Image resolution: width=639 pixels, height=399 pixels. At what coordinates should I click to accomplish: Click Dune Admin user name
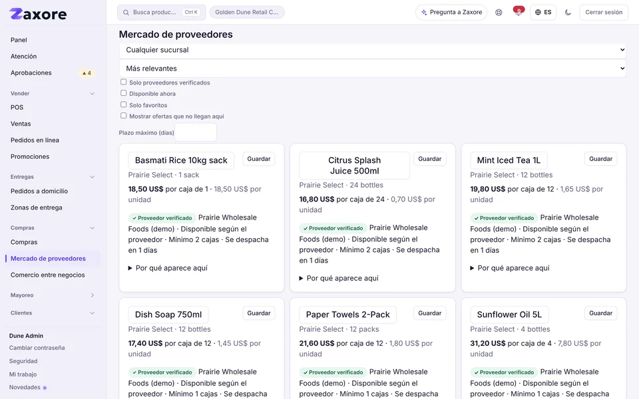click(26, 336)
